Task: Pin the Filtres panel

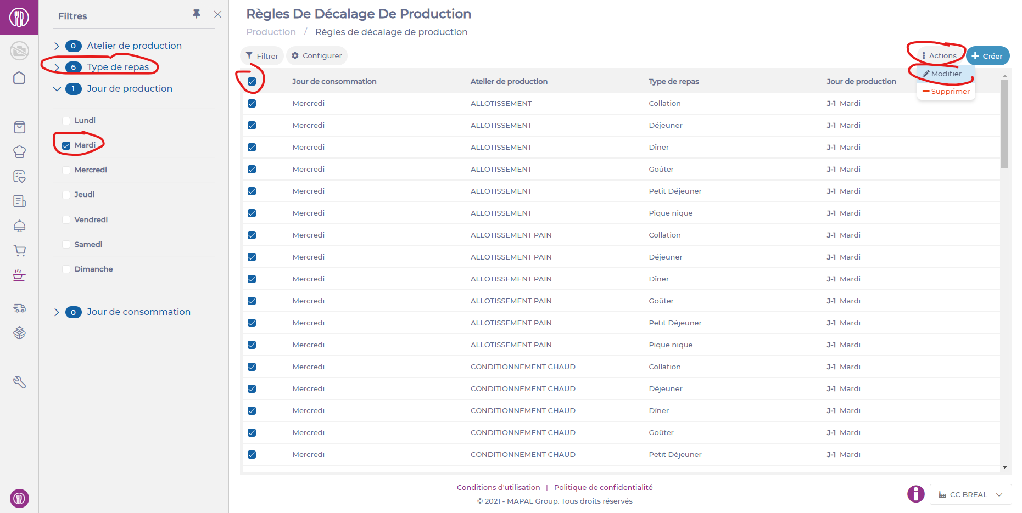Action: point(197,14)
